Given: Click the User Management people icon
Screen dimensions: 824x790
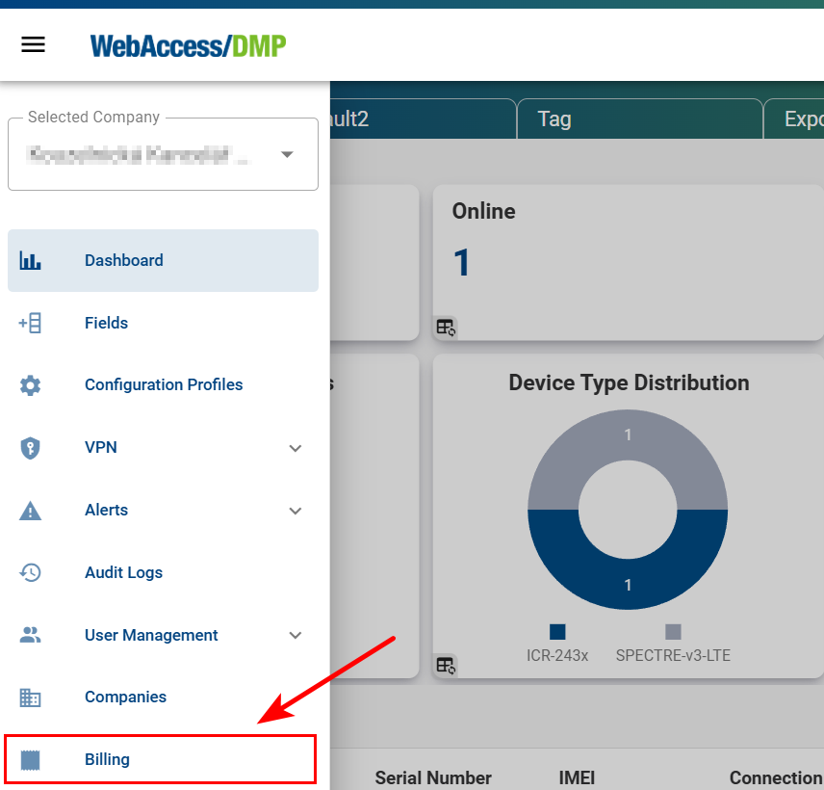Looking at the screenshot, I should 30,635.
